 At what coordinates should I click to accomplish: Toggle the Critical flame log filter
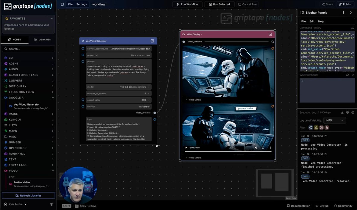coord(327,128)
